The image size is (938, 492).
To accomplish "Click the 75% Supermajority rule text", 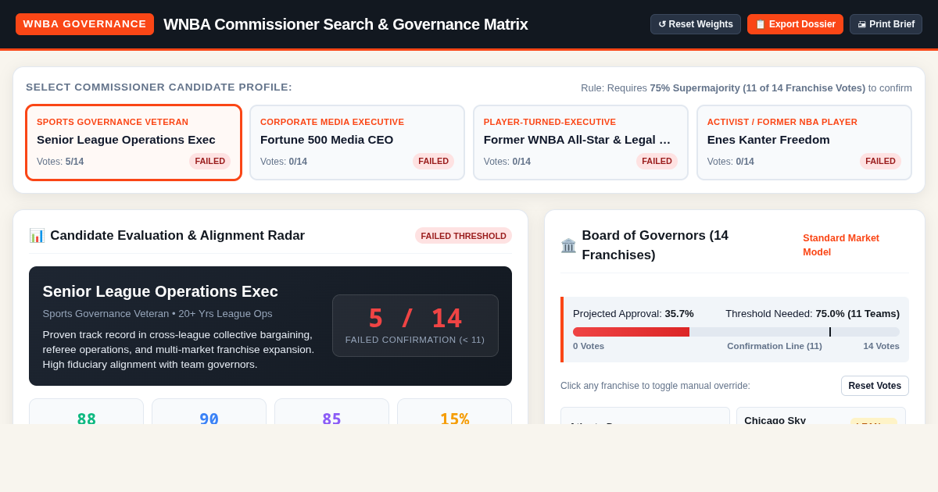I will (757, 87).
